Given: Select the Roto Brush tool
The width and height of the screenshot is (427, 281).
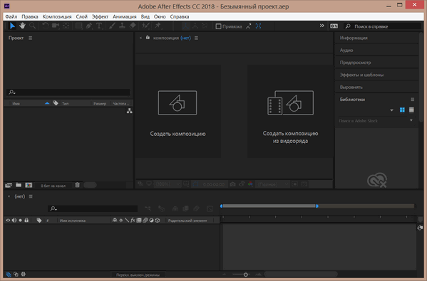Looking at the screenshot, I should [x=145, y=26].
